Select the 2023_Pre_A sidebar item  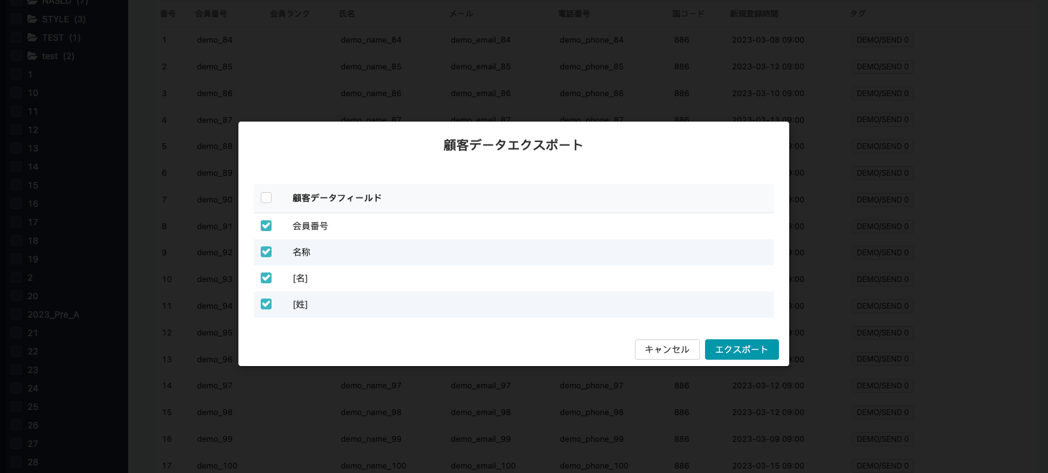pos(54,314)
